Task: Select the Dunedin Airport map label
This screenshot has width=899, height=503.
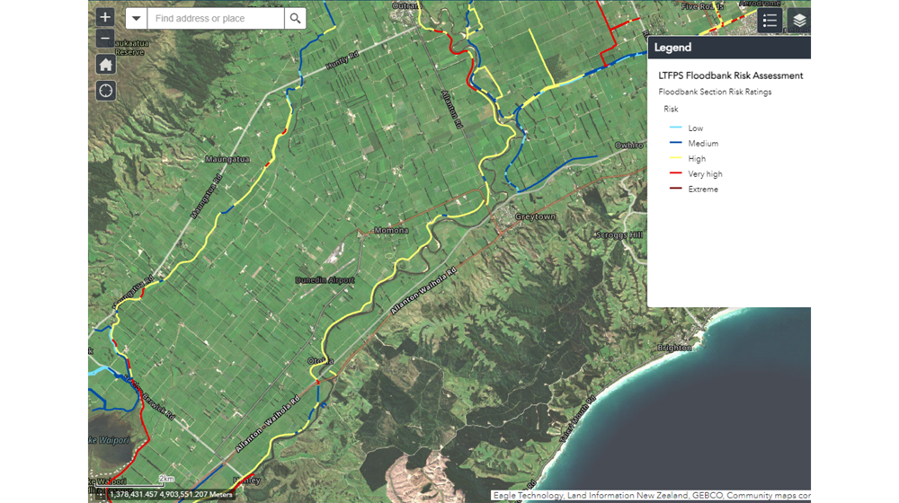Action: [325, 280]
